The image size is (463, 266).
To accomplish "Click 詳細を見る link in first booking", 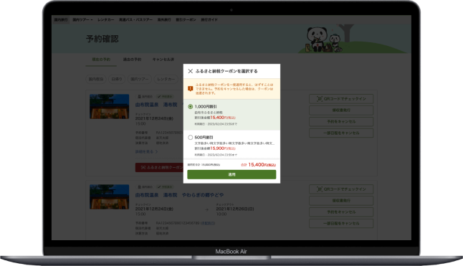I will point(146,152).
